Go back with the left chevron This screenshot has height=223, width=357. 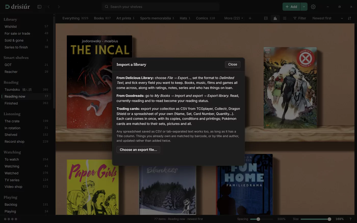(49, 7)
